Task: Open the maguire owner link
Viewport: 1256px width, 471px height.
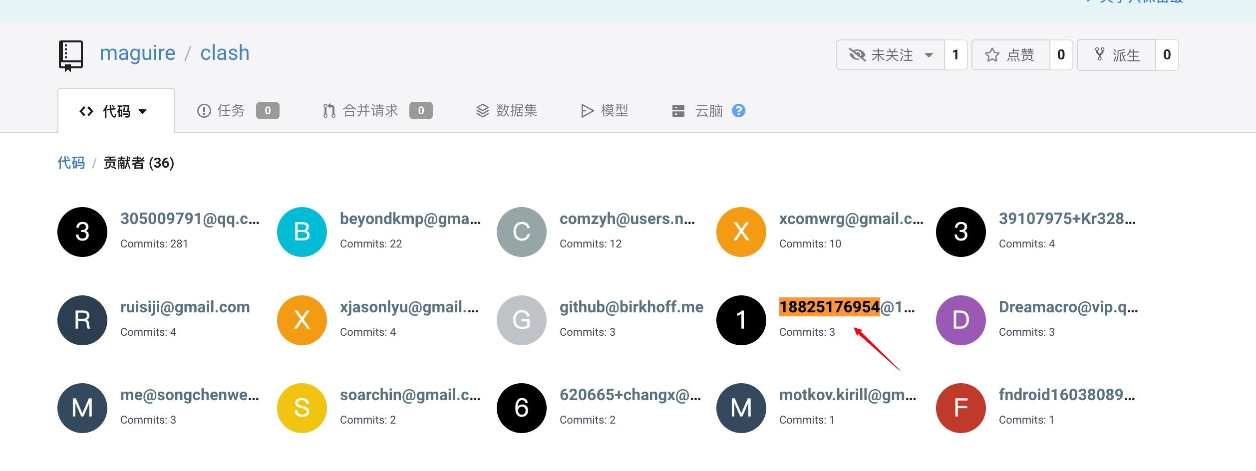Action: [137, 53]
